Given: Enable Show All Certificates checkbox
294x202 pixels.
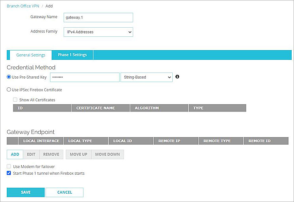Looking at the screenshot, I should [x=15, y=100].
